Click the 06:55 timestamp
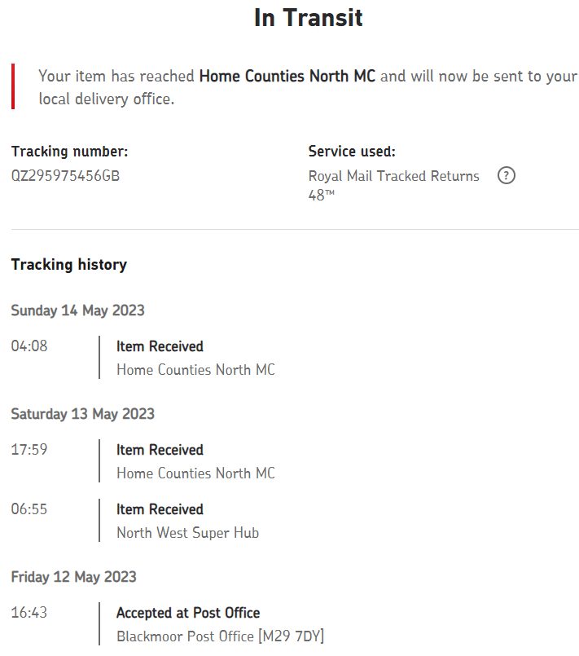 click(29, 509)
